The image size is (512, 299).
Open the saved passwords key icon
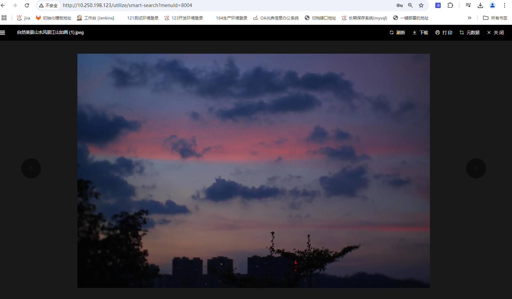click(x=400, y=5)
